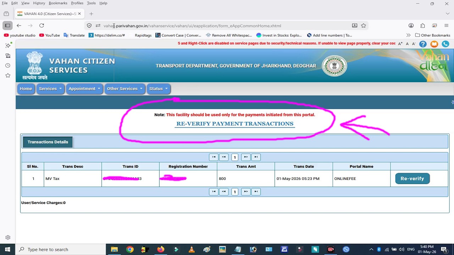Open the synced tabs sidebar icon
The image size is (454, 255).
click(8, 56)
